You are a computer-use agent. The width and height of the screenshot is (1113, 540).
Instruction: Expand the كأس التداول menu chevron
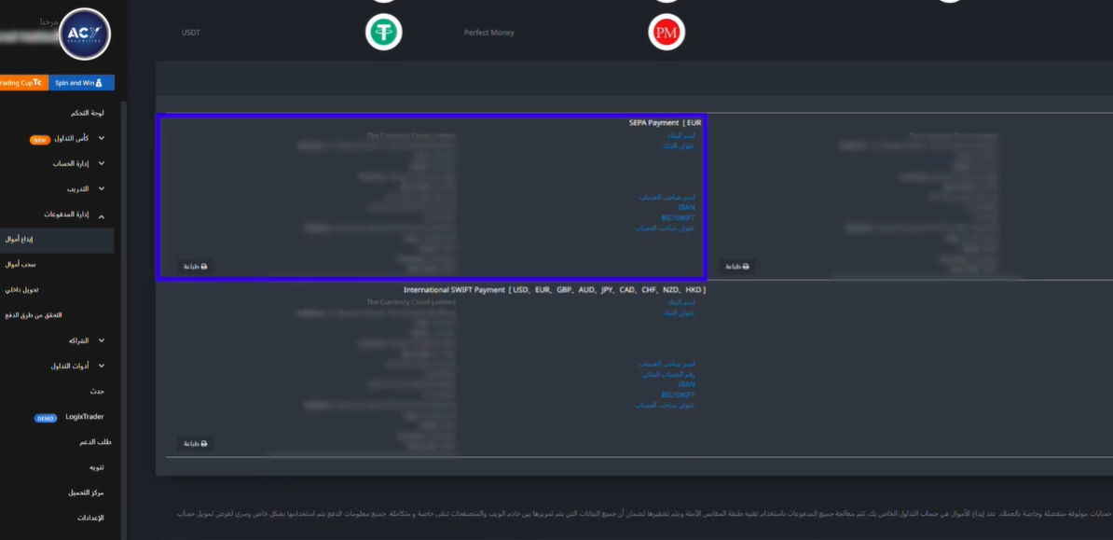point(102,138)
